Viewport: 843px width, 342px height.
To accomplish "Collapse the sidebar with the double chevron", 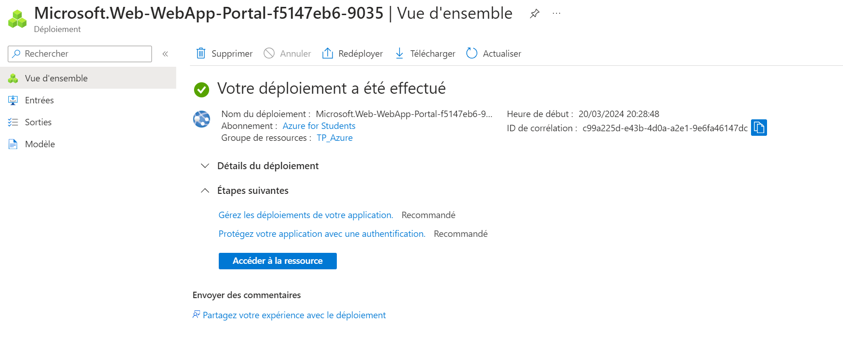I will point(165,53).
